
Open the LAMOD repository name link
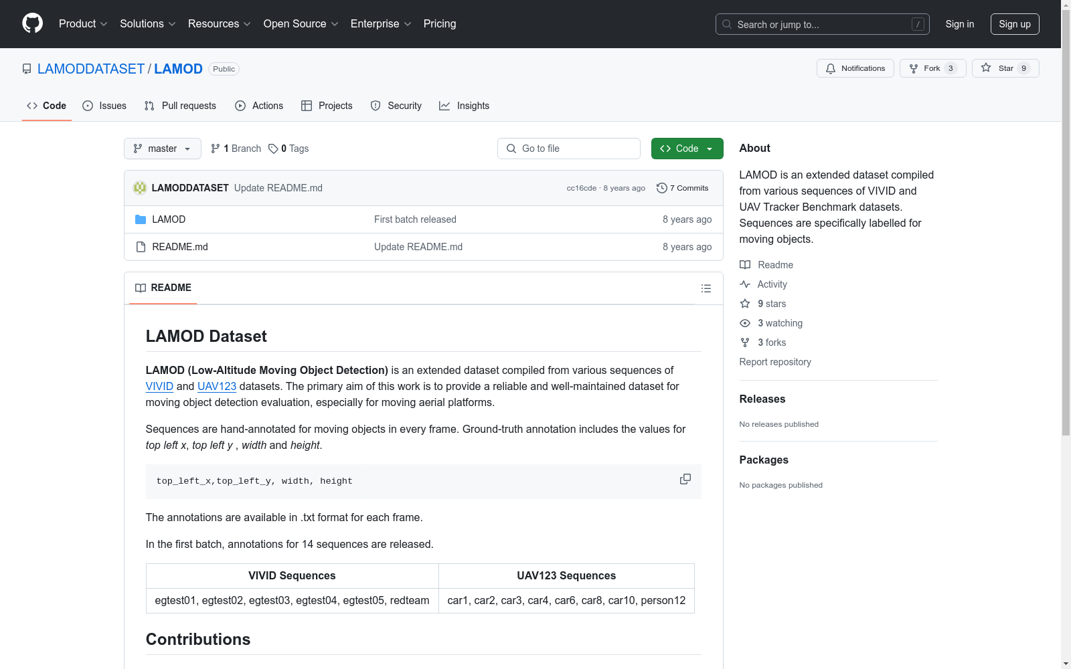(x=178, y=69)
